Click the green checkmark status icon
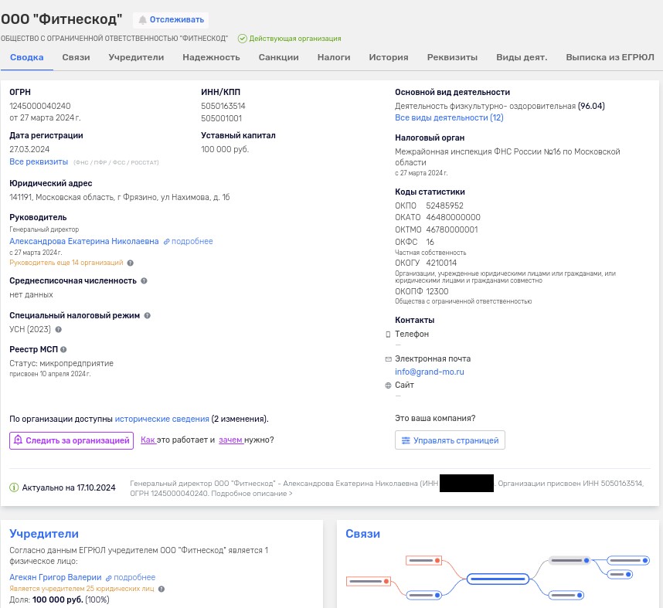 243,39
